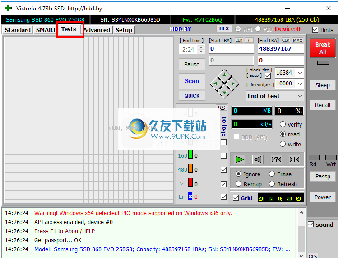Toggle the log checkbox for 160 ms blocks
This screenshot has height=258, width=338.
pyautogui.click(x=223, y=156)
